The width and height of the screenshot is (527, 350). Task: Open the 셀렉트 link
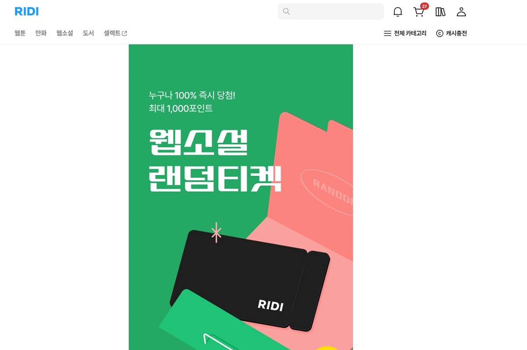112,33
